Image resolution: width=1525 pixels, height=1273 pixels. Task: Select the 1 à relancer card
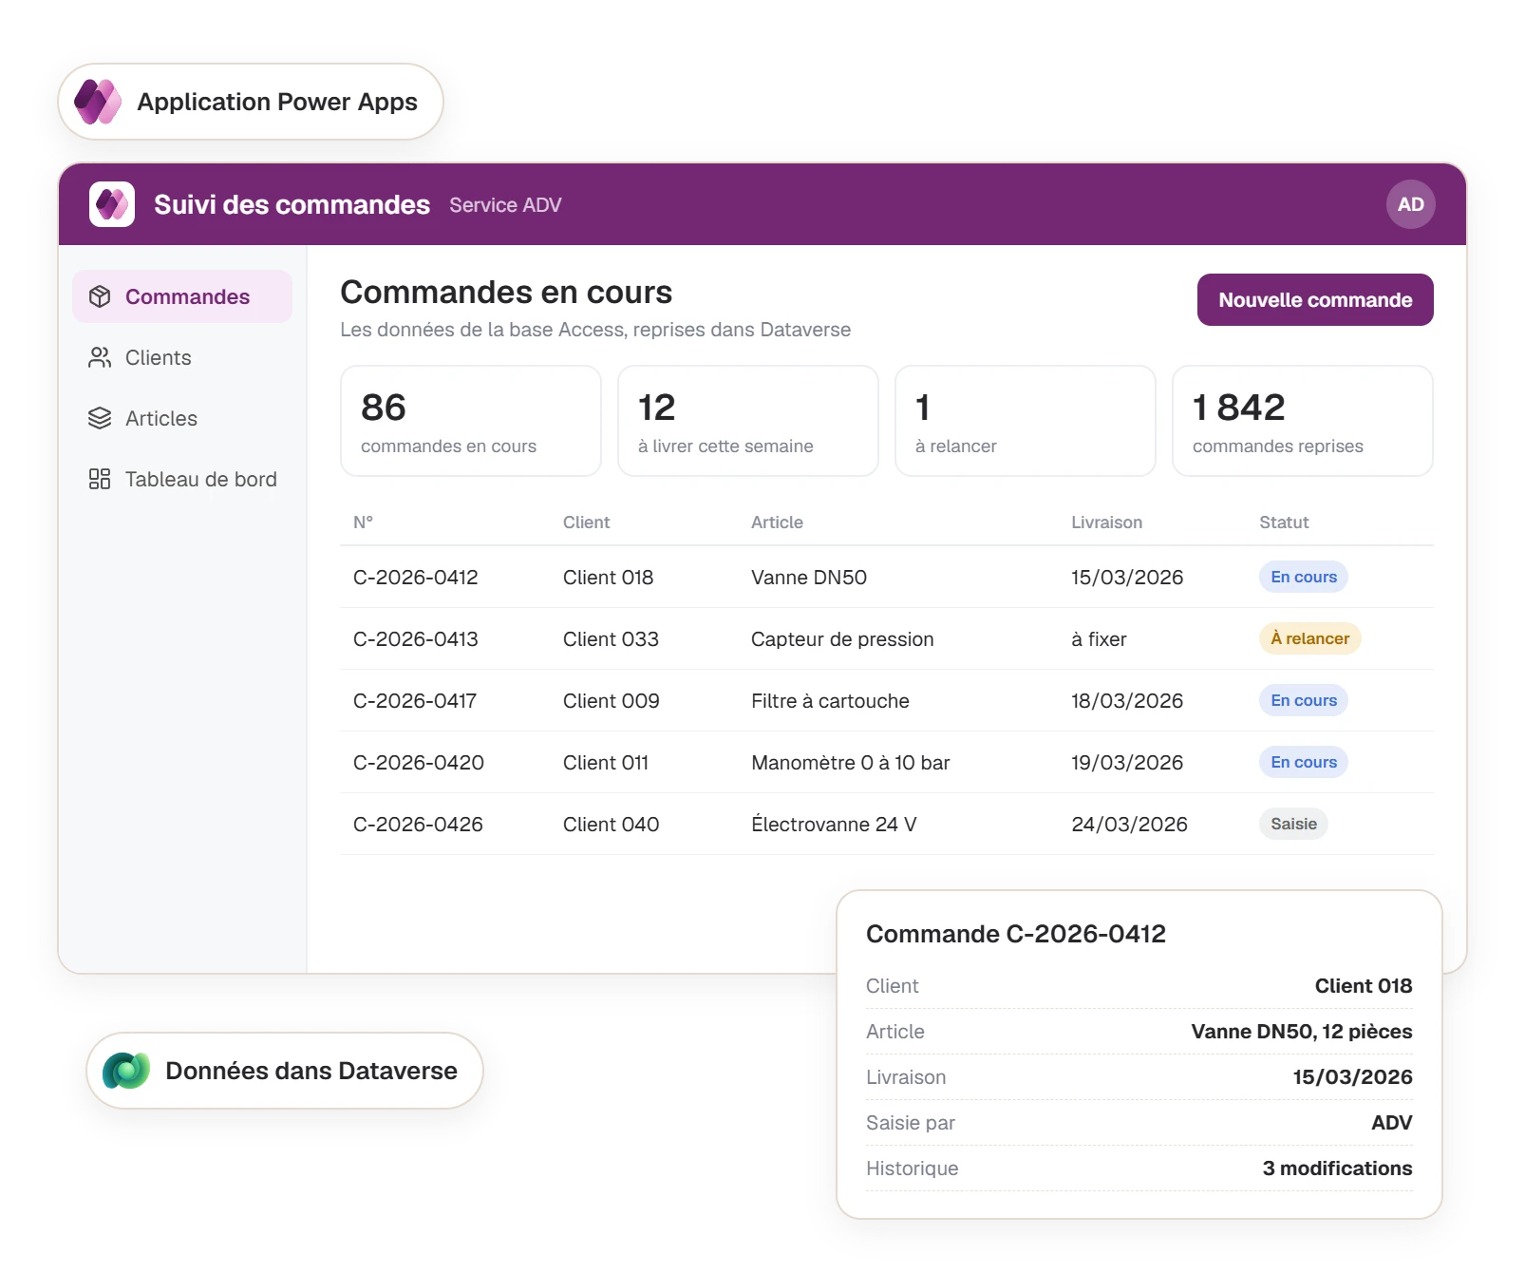pyautogui.click(x=1026, y=421)
